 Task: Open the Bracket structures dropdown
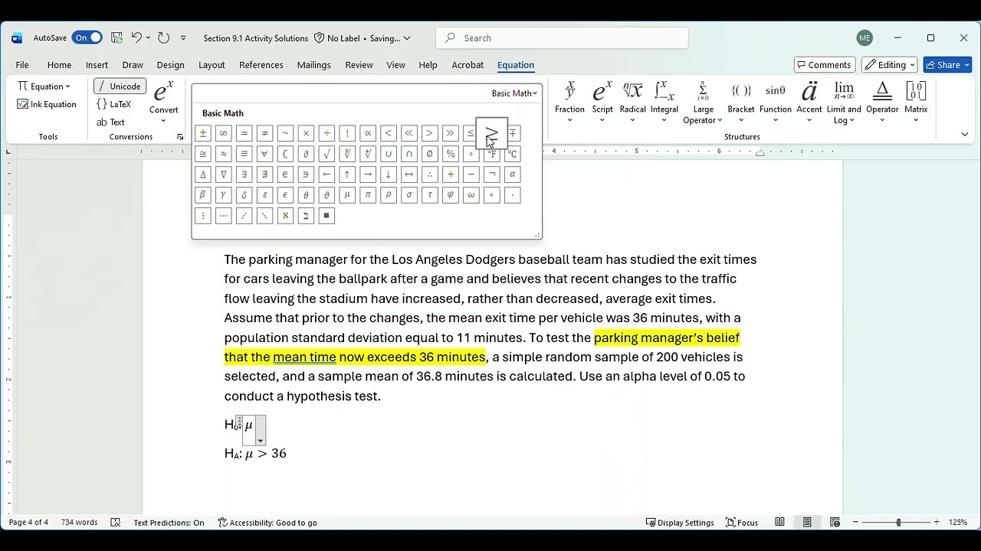click(741, 103)
